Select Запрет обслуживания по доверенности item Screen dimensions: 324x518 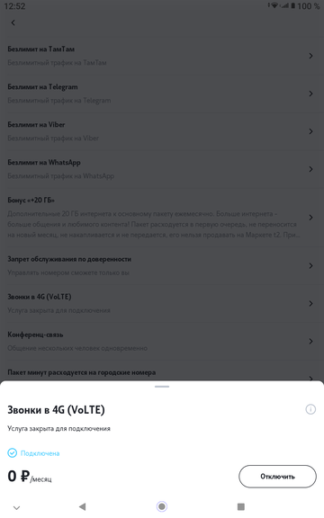tap(162, 265)
